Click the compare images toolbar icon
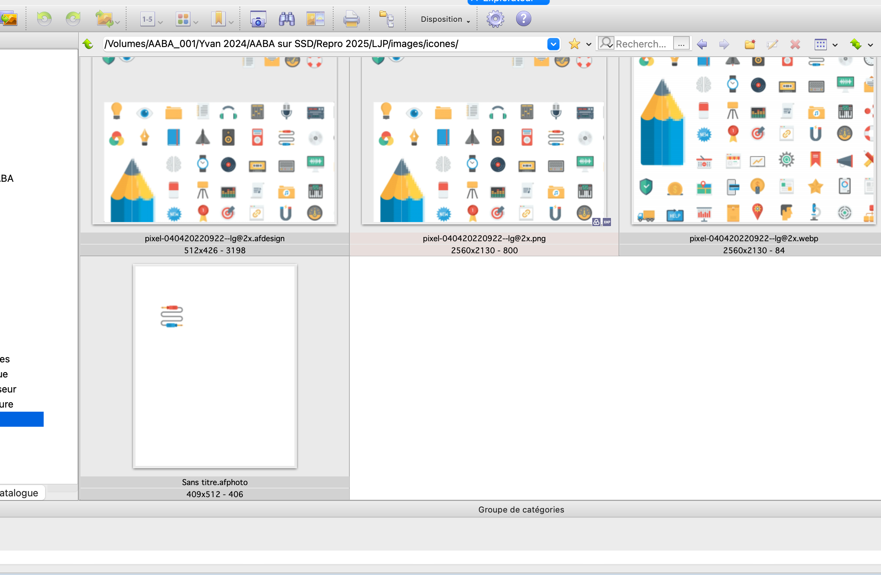This screenshot has height=575, width=881. click(x=315, y=19)
